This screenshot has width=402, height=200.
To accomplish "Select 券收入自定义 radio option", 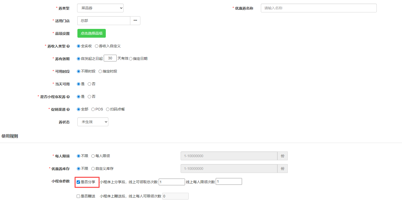I will click(x=97, y=46).
